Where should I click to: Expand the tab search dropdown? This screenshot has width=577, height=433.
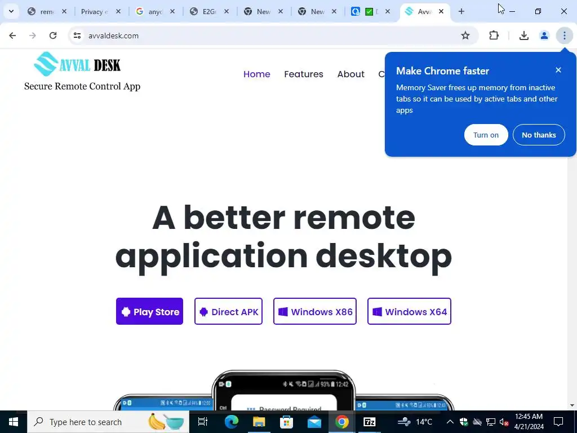(11, 11)
